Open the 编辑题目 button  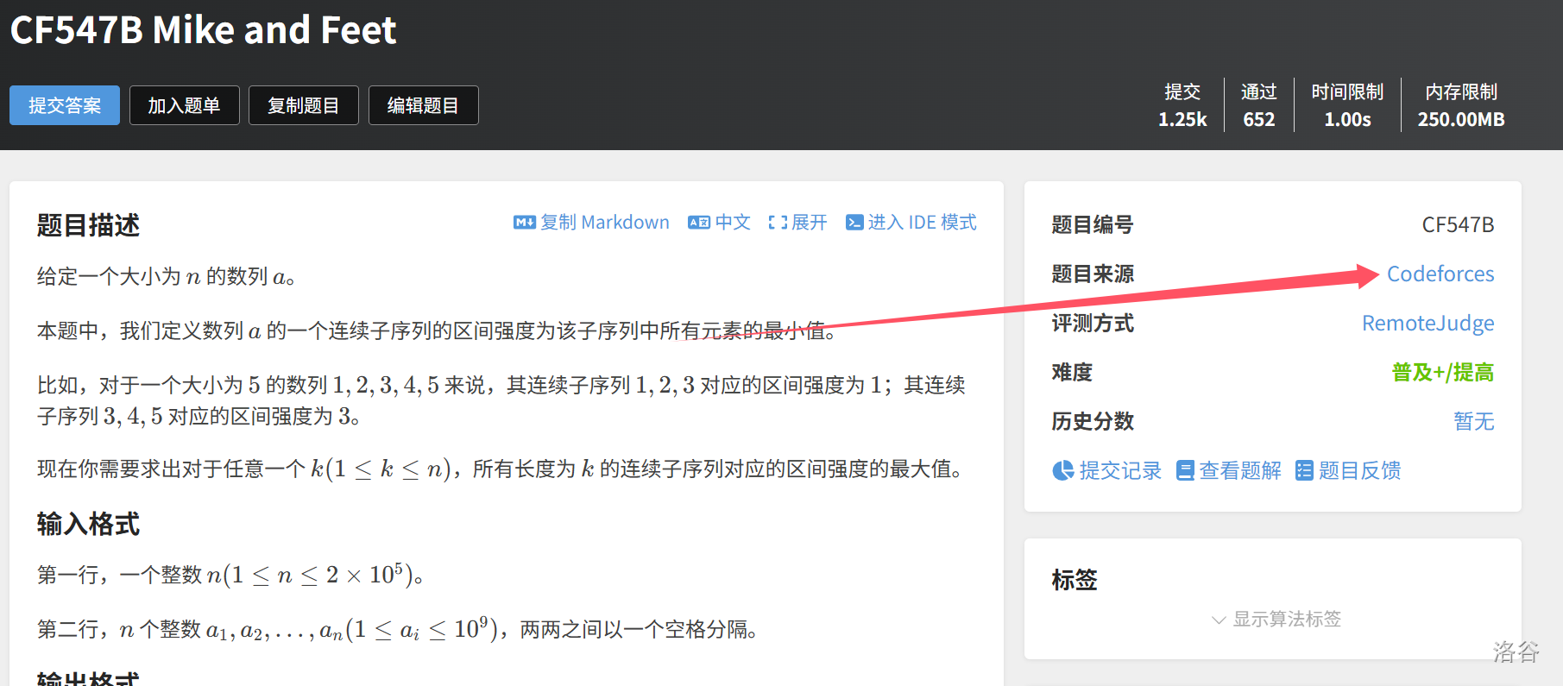[x=423, y=105]
